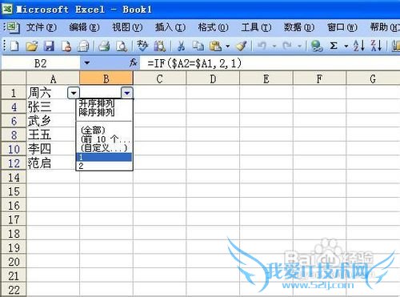This screenshot has width=400, height=297.
Task: Select (前 10 个...) filter option
Action: pos(105,139)
